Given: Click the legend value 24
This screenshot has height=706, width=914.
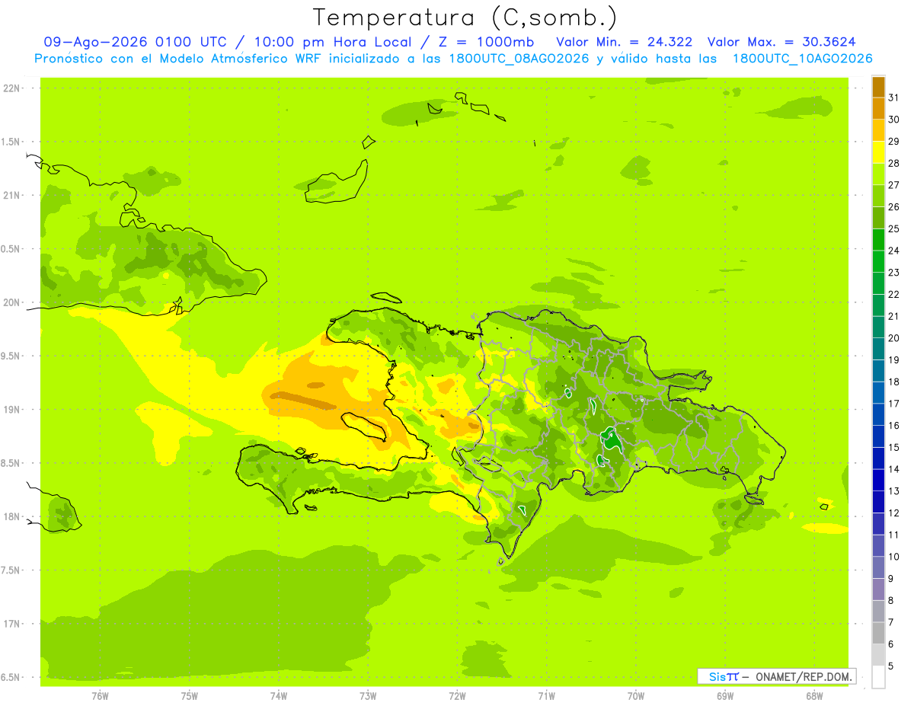Looking at the screenshot, I should point(894,251).
